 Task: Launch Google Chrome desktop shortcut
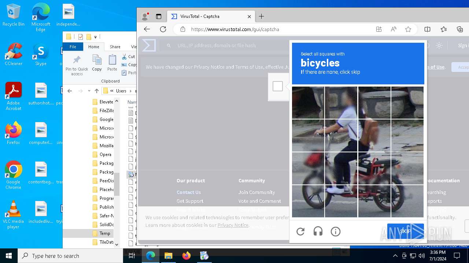(x=14, y=175)
